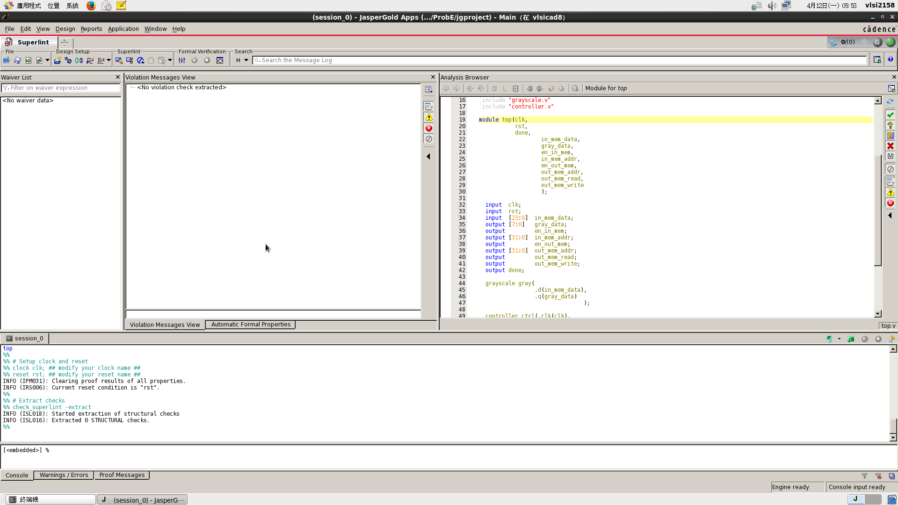Viewport: 898px width, 505px height.
Task: Click the refresh arrows icon in Analysis Browser
Action: point(891,101)
